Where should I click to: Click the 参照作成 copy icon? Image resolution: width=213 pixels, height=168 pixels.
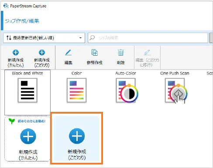coord(95,53)
